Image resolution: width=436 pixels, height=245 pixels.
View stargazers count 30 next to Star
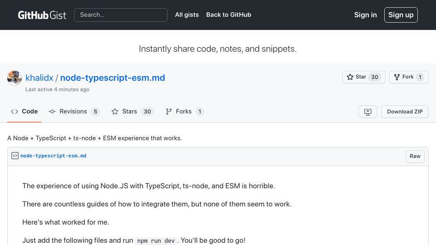click(x=375, y=77)
